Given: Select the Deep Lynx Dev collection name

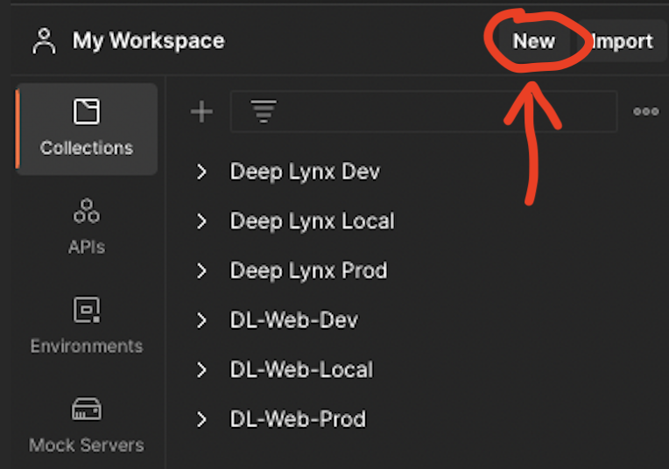Looking at the screenshot, I should [x=305, y=171].
